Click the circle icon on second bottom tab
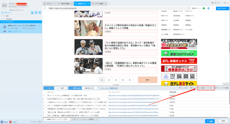The image size is (230, 124). point(97,119)
